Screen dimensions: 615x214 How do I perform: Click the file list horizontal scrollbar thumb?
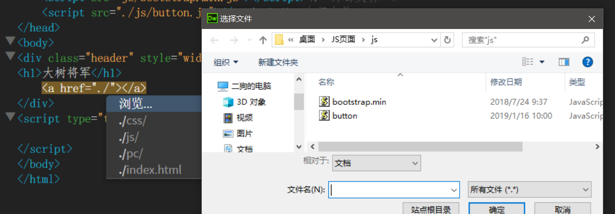(420, 147)
